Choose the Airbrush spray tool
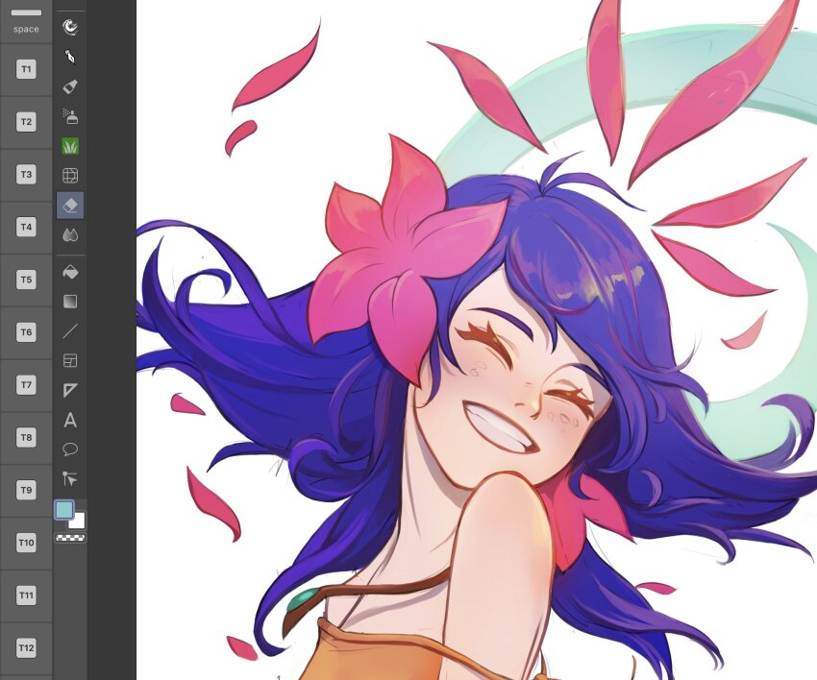 pos(70,117)
